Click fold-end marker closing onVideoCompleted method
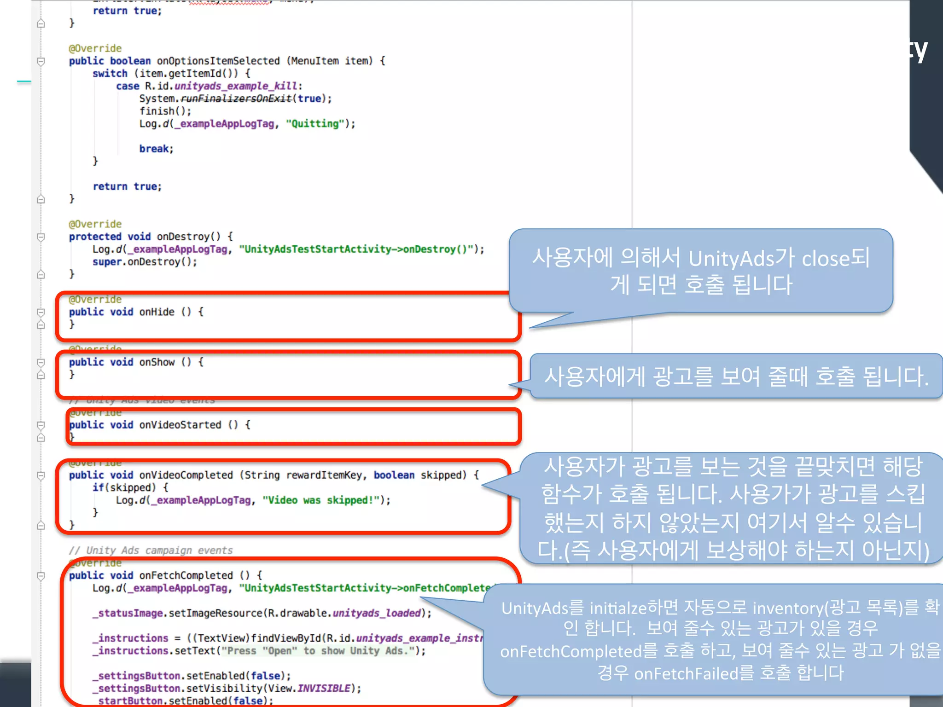Image resolution: width=943 pixels, height=707 pixels. pos(41,525)
